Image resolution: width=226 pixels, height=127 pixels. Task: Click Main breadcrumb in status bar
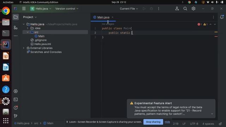49,123
